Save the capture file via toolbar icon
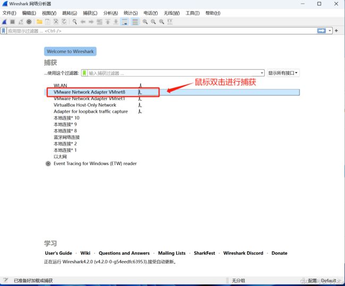This screenshot has width=345, height=286. pyautogui.click(x=48, y=22)
